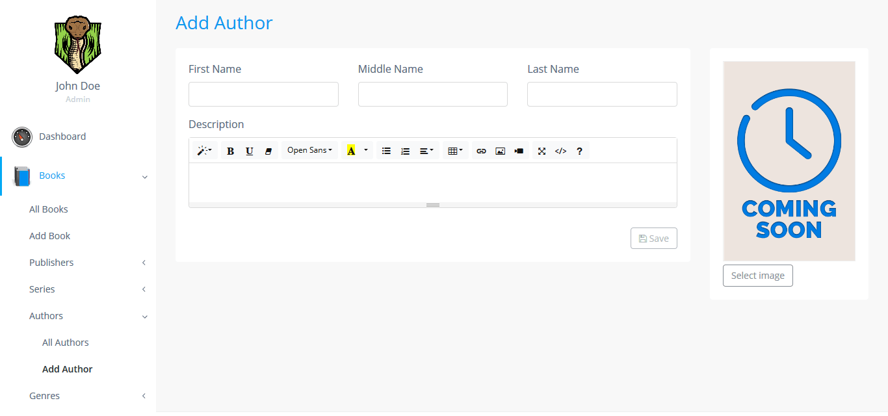Insert a numbered ordered list
The width and height of the screenshot is (888, 416).
coord(405,151)
